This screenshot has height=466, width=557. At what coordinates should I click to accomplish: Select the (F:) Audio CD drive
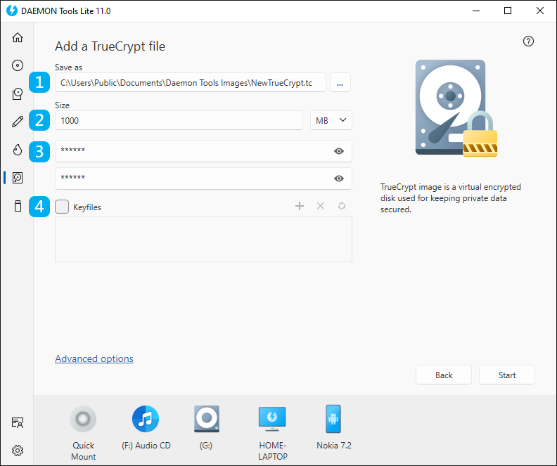tap(146, 419)
